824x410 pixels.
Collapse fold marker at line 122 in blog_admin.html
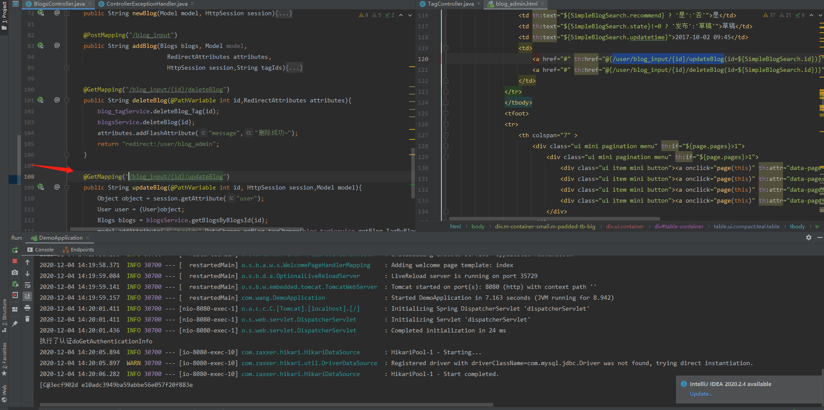pos(446,81)
